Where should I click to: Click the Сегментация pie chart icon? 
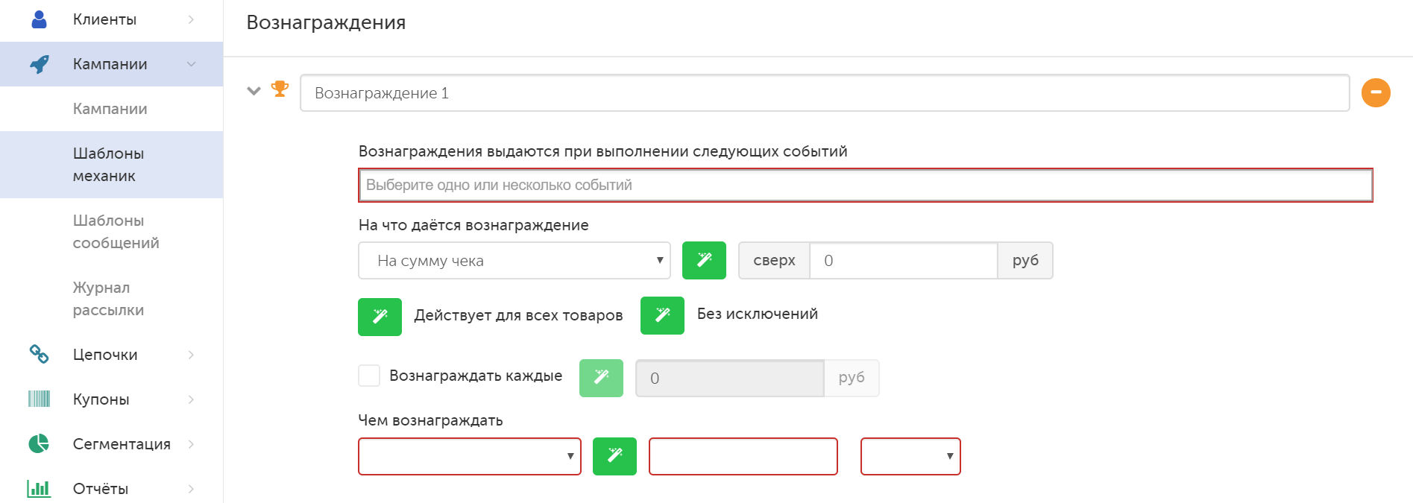point(40,443)
